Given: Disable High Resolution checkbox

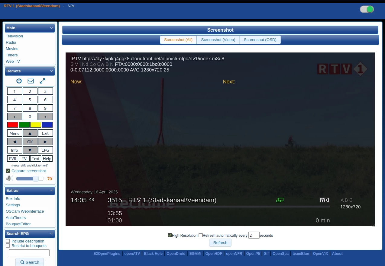Looking at the screenshot, I should click(x=170, y=235).
